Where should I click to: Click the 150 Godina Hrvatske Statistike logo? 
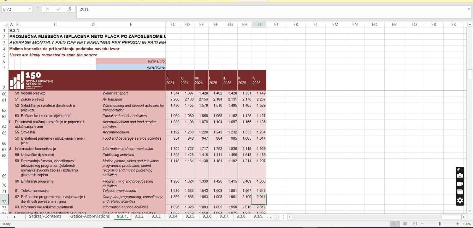point(31,80)
